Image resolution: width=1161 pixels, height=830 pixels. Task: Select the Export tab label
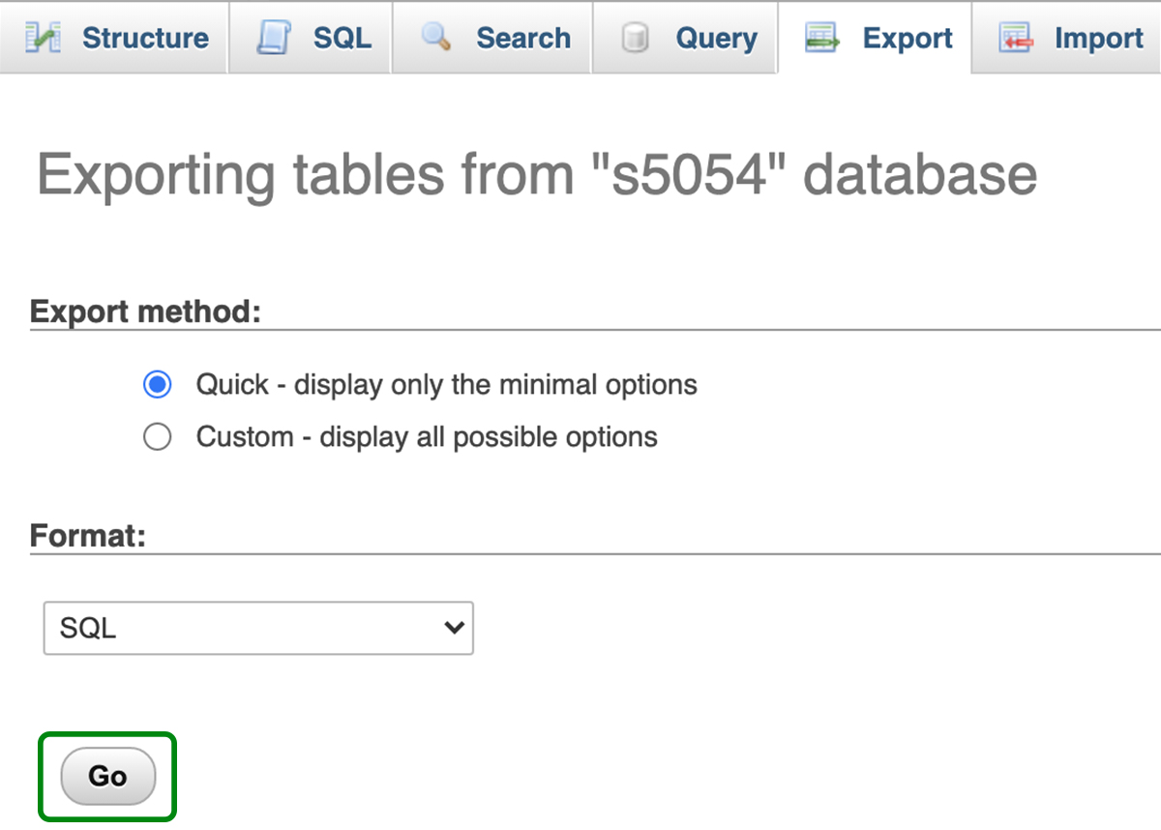tap(908, 38)
